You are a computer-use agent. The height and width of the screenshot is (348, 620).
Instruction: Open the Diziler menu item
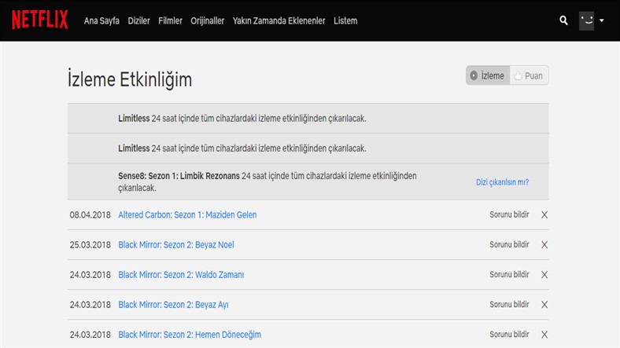click(138, 21)
